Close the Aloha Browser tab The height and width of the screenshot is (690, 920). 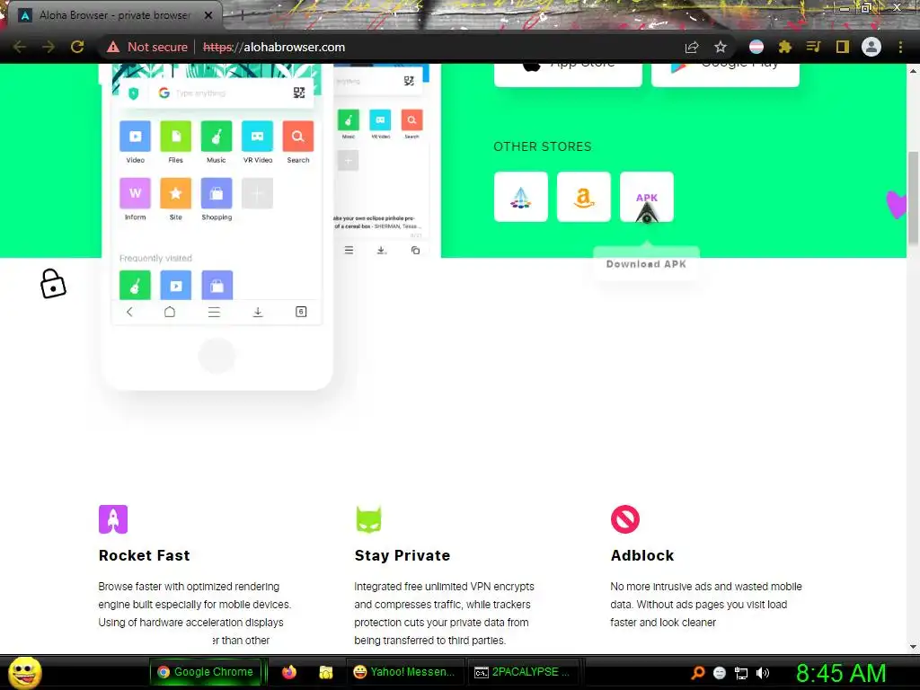click(208, 15)
